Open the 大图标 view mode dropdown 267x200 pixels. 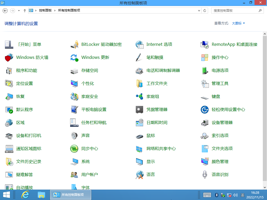coord(238,23)
